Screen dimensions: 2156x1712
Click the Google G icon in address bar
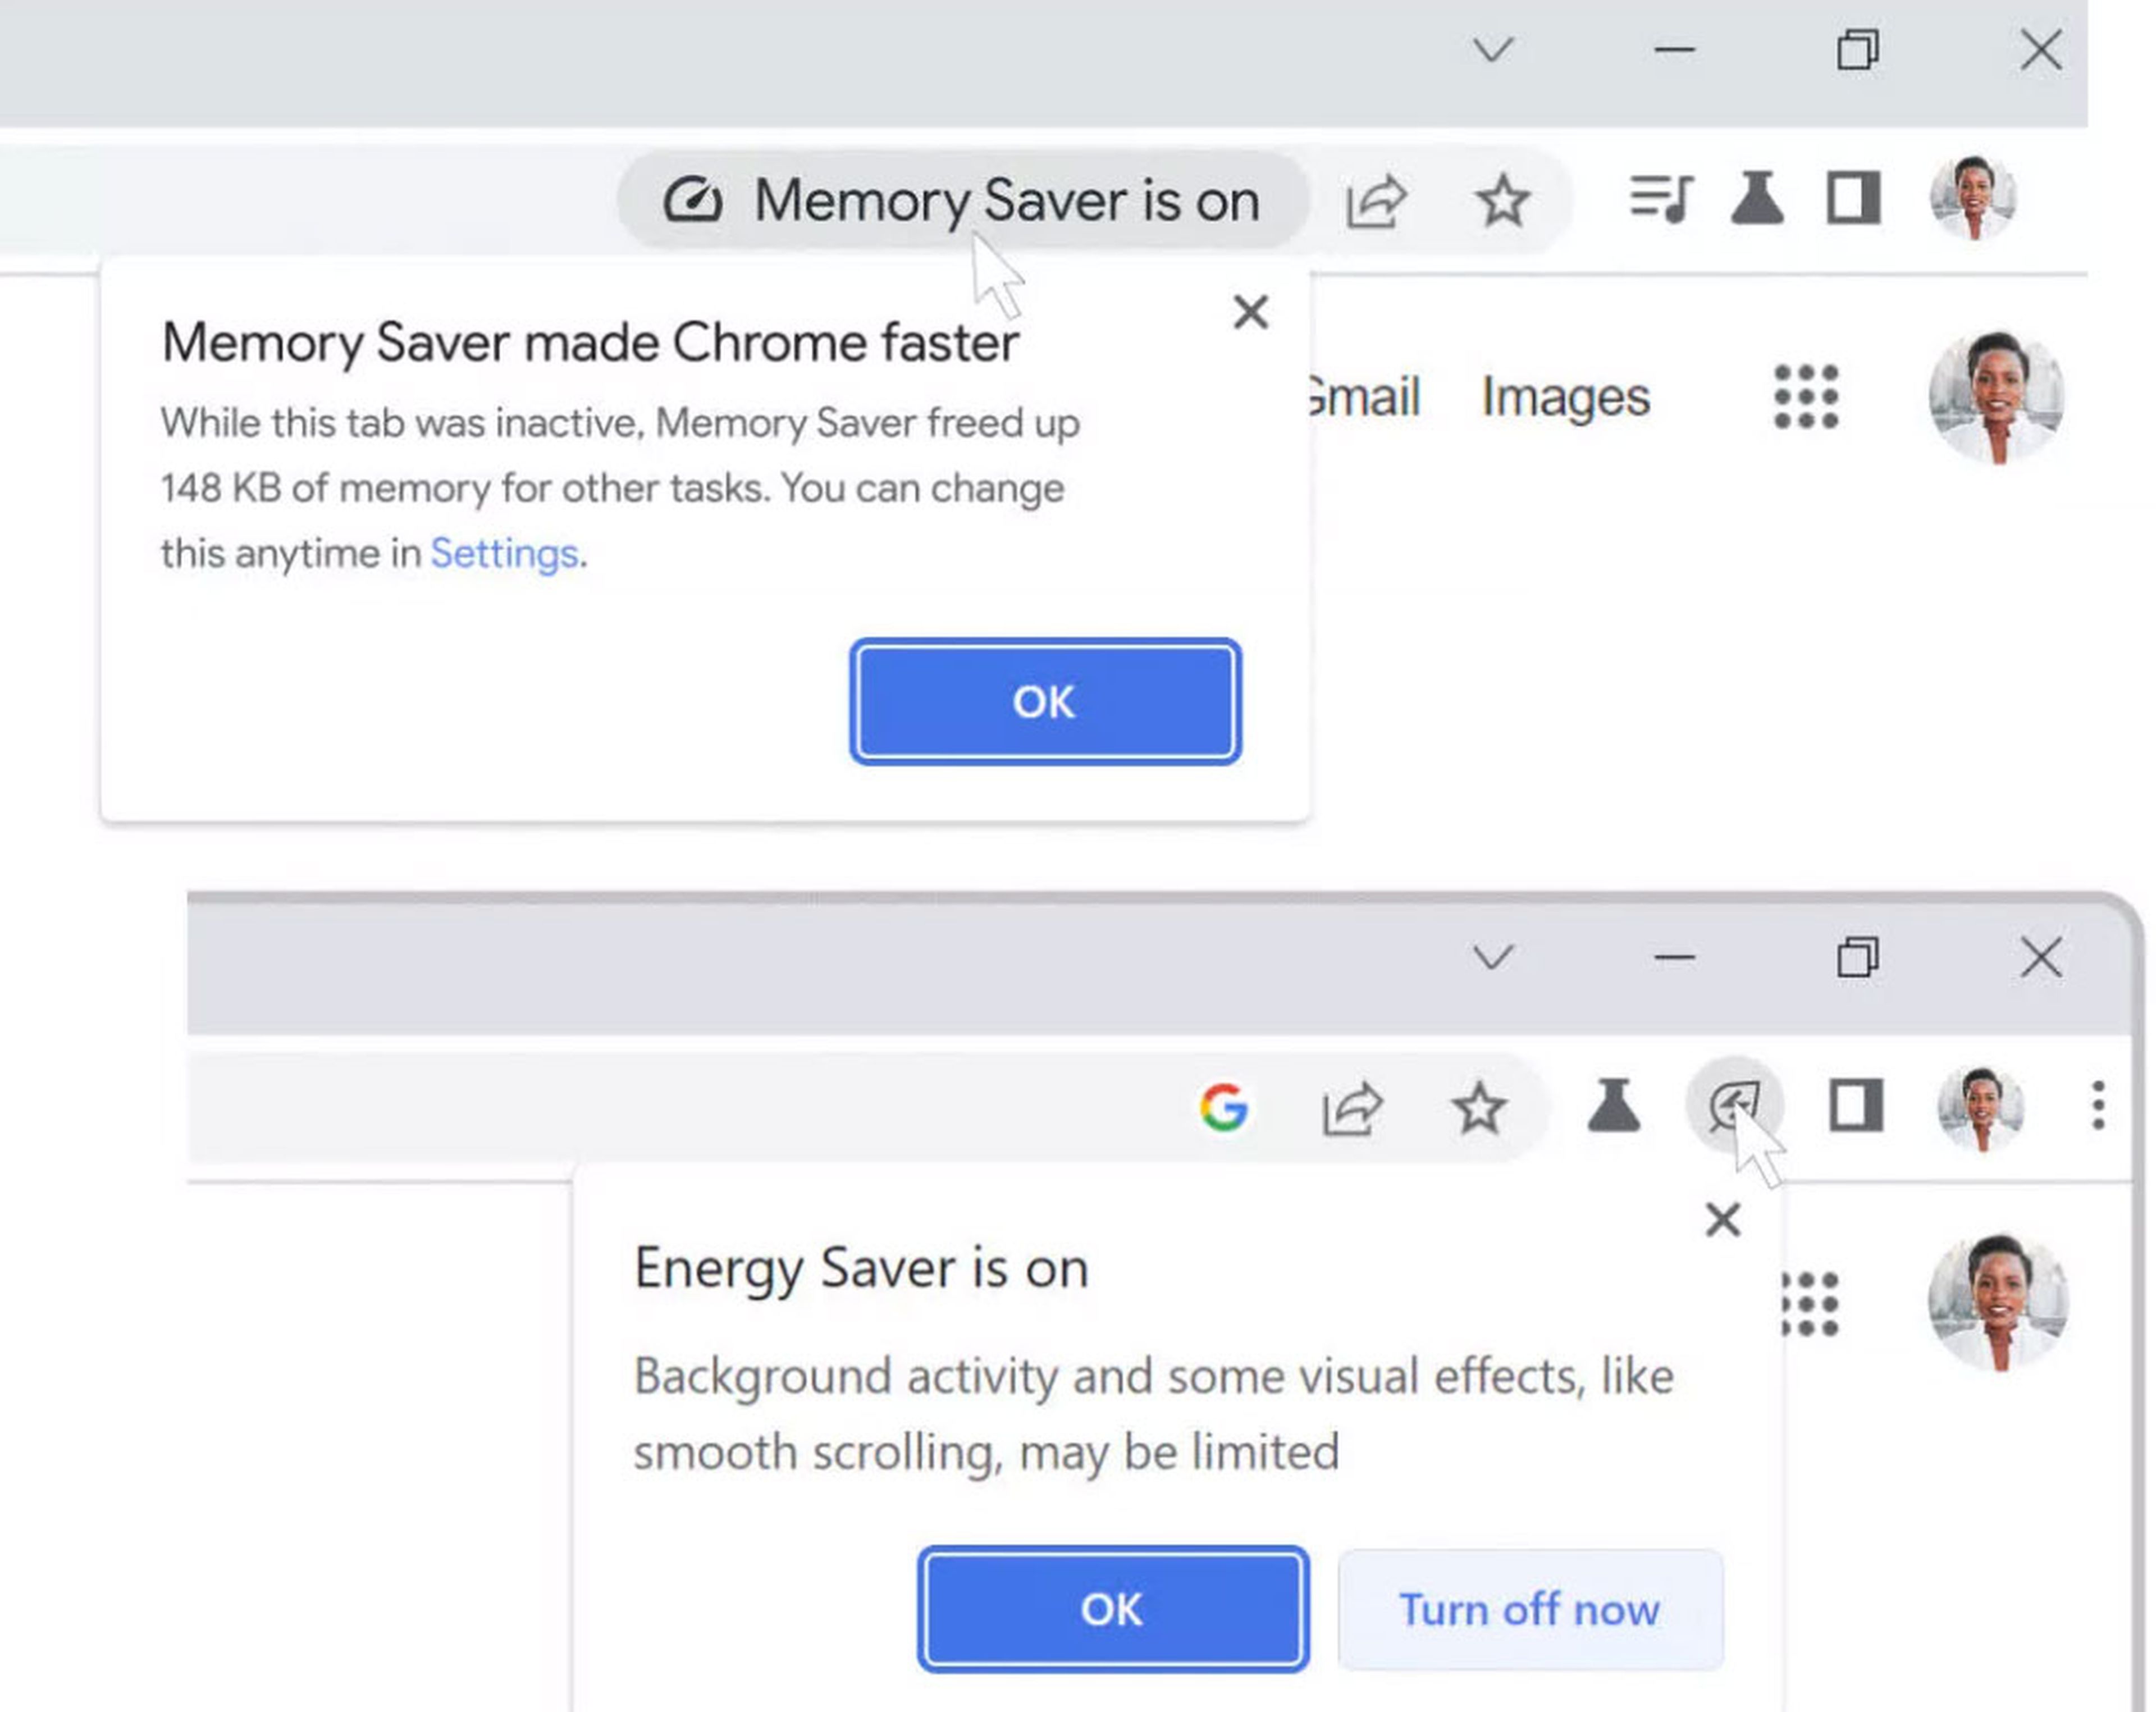(1223, 1107)
